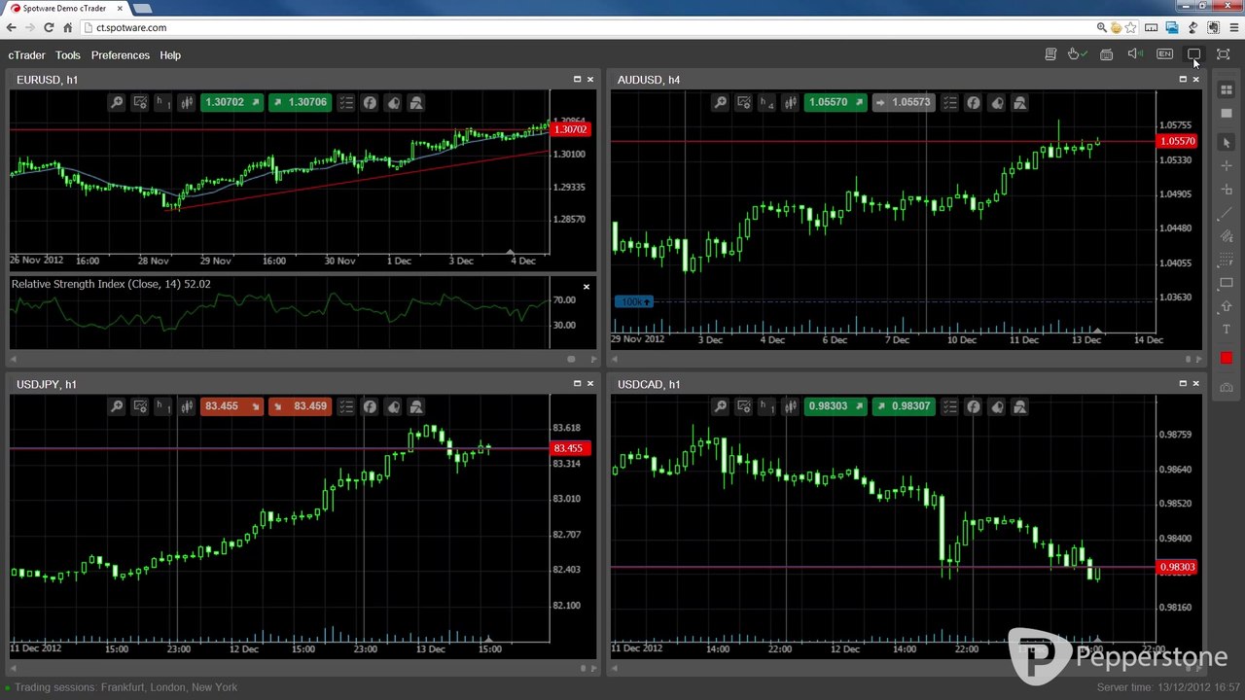This screenshot has height=700, width=1245.
Task: Open indicators icon on AUDUSD chart
Action: 973,102
